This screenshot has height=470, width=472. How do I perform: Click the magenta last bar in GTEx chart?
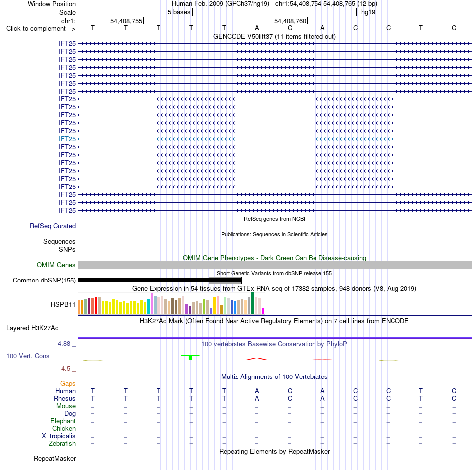tap(263, 311)
